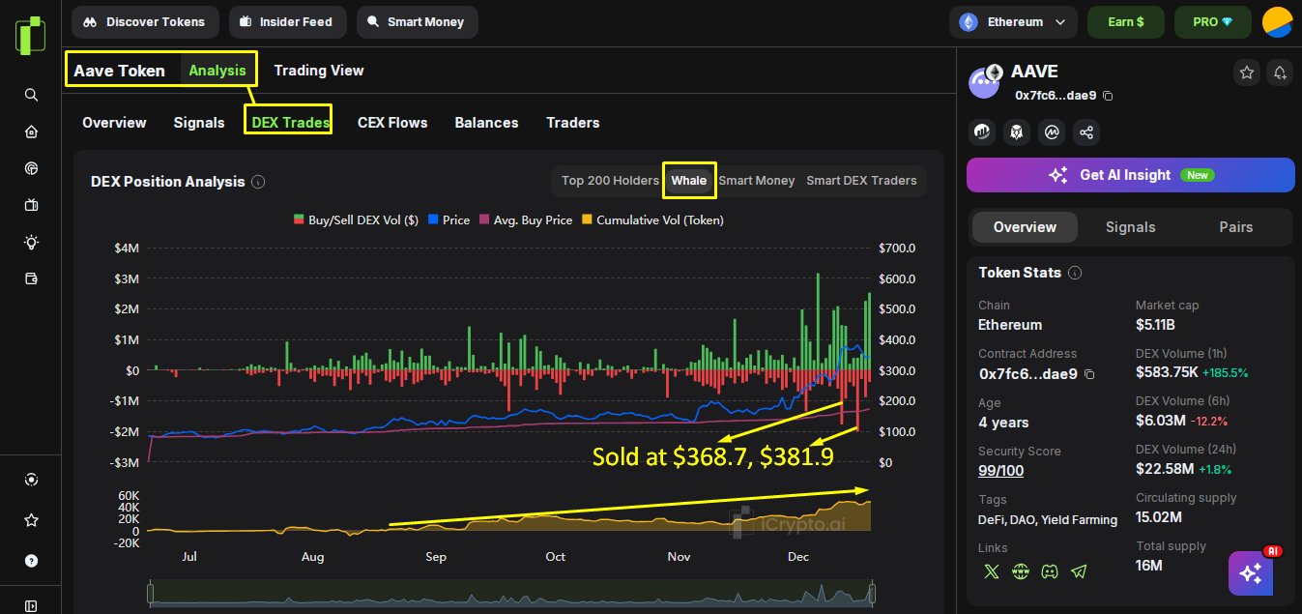
Task: Click the sidebar circular target icon
Action: pos(31,480)
